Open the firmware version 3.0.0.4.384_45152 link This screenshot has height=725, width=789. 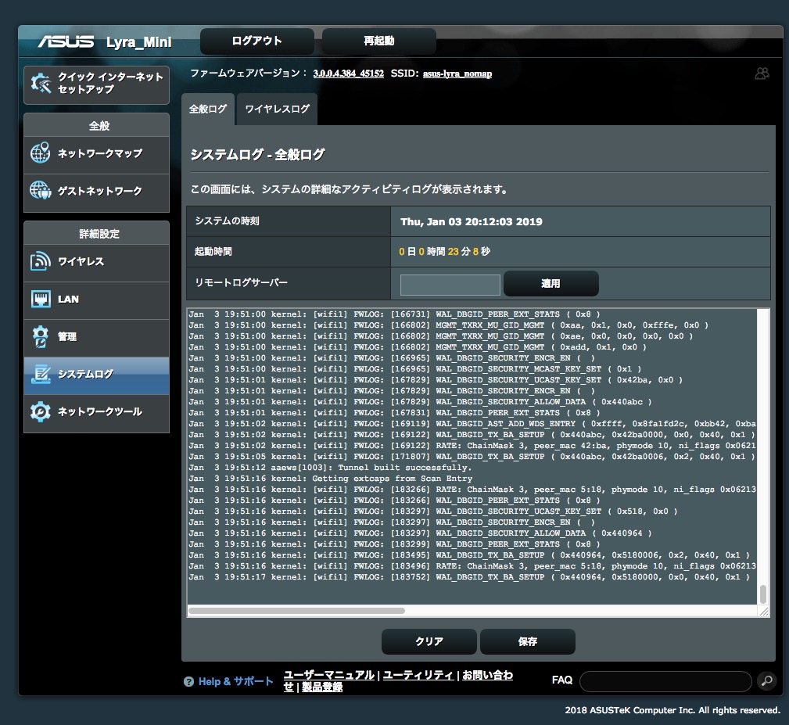click(348, 74)
